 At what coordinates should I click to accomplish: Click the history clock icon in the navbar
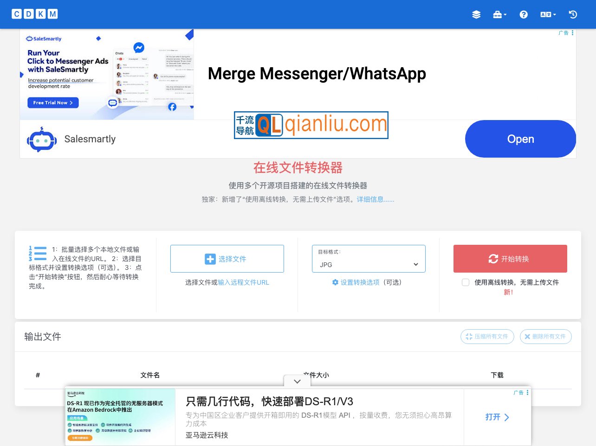tap(573, 14)
